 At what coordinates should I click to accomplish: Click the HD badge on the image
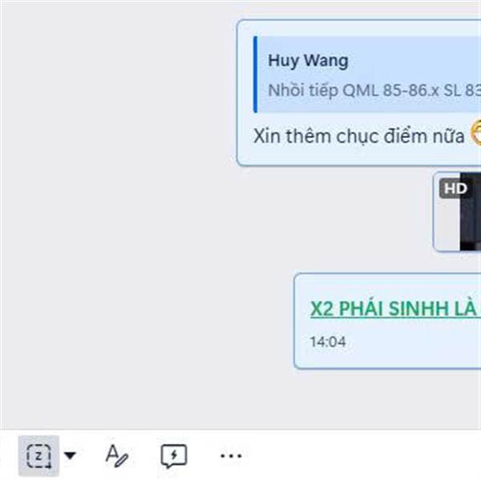pyautogui.click(x=455, y=188)
